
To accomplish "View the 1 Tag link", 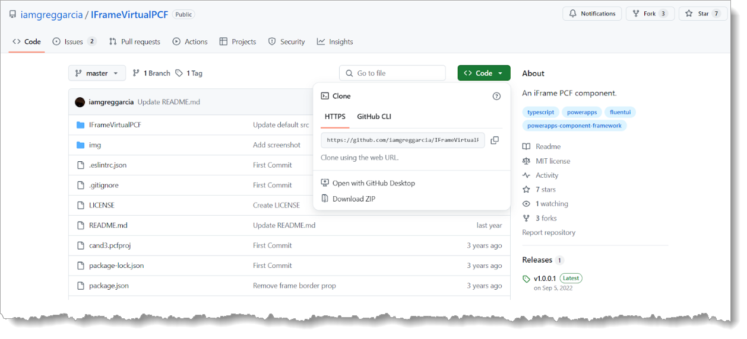I will (x=189, y=73).
